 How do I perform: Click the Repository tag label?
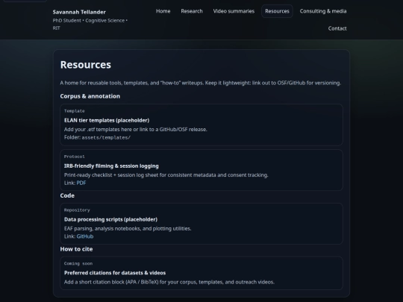pyautogui.click(x=77, y=210)
